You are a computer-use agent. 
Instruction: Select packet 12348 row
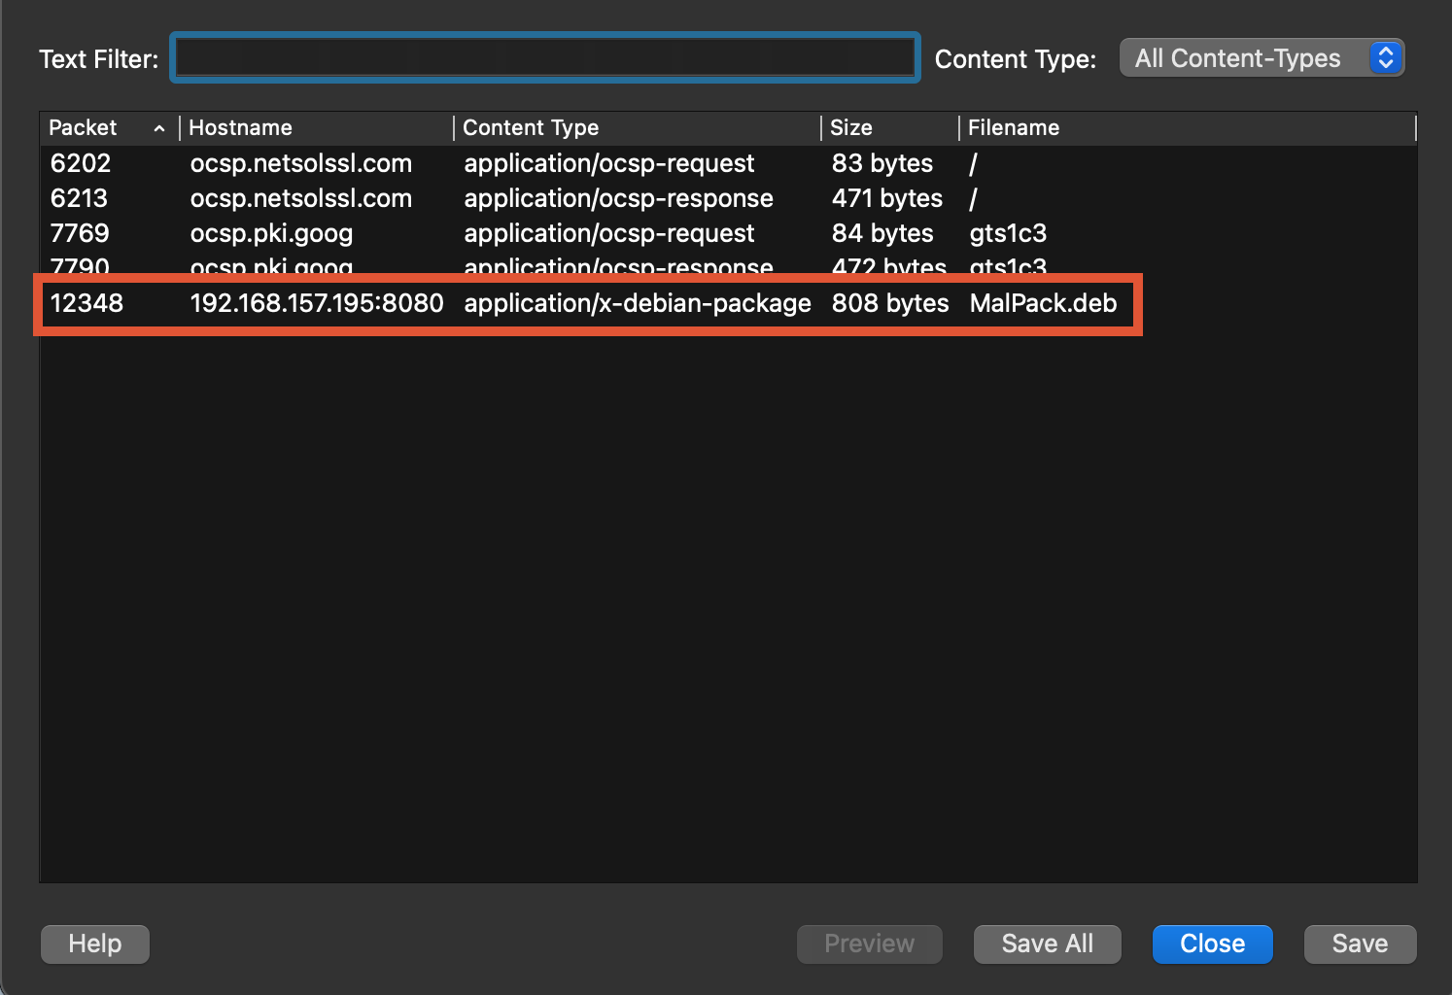pyautogui.click(x=728, y=303)
